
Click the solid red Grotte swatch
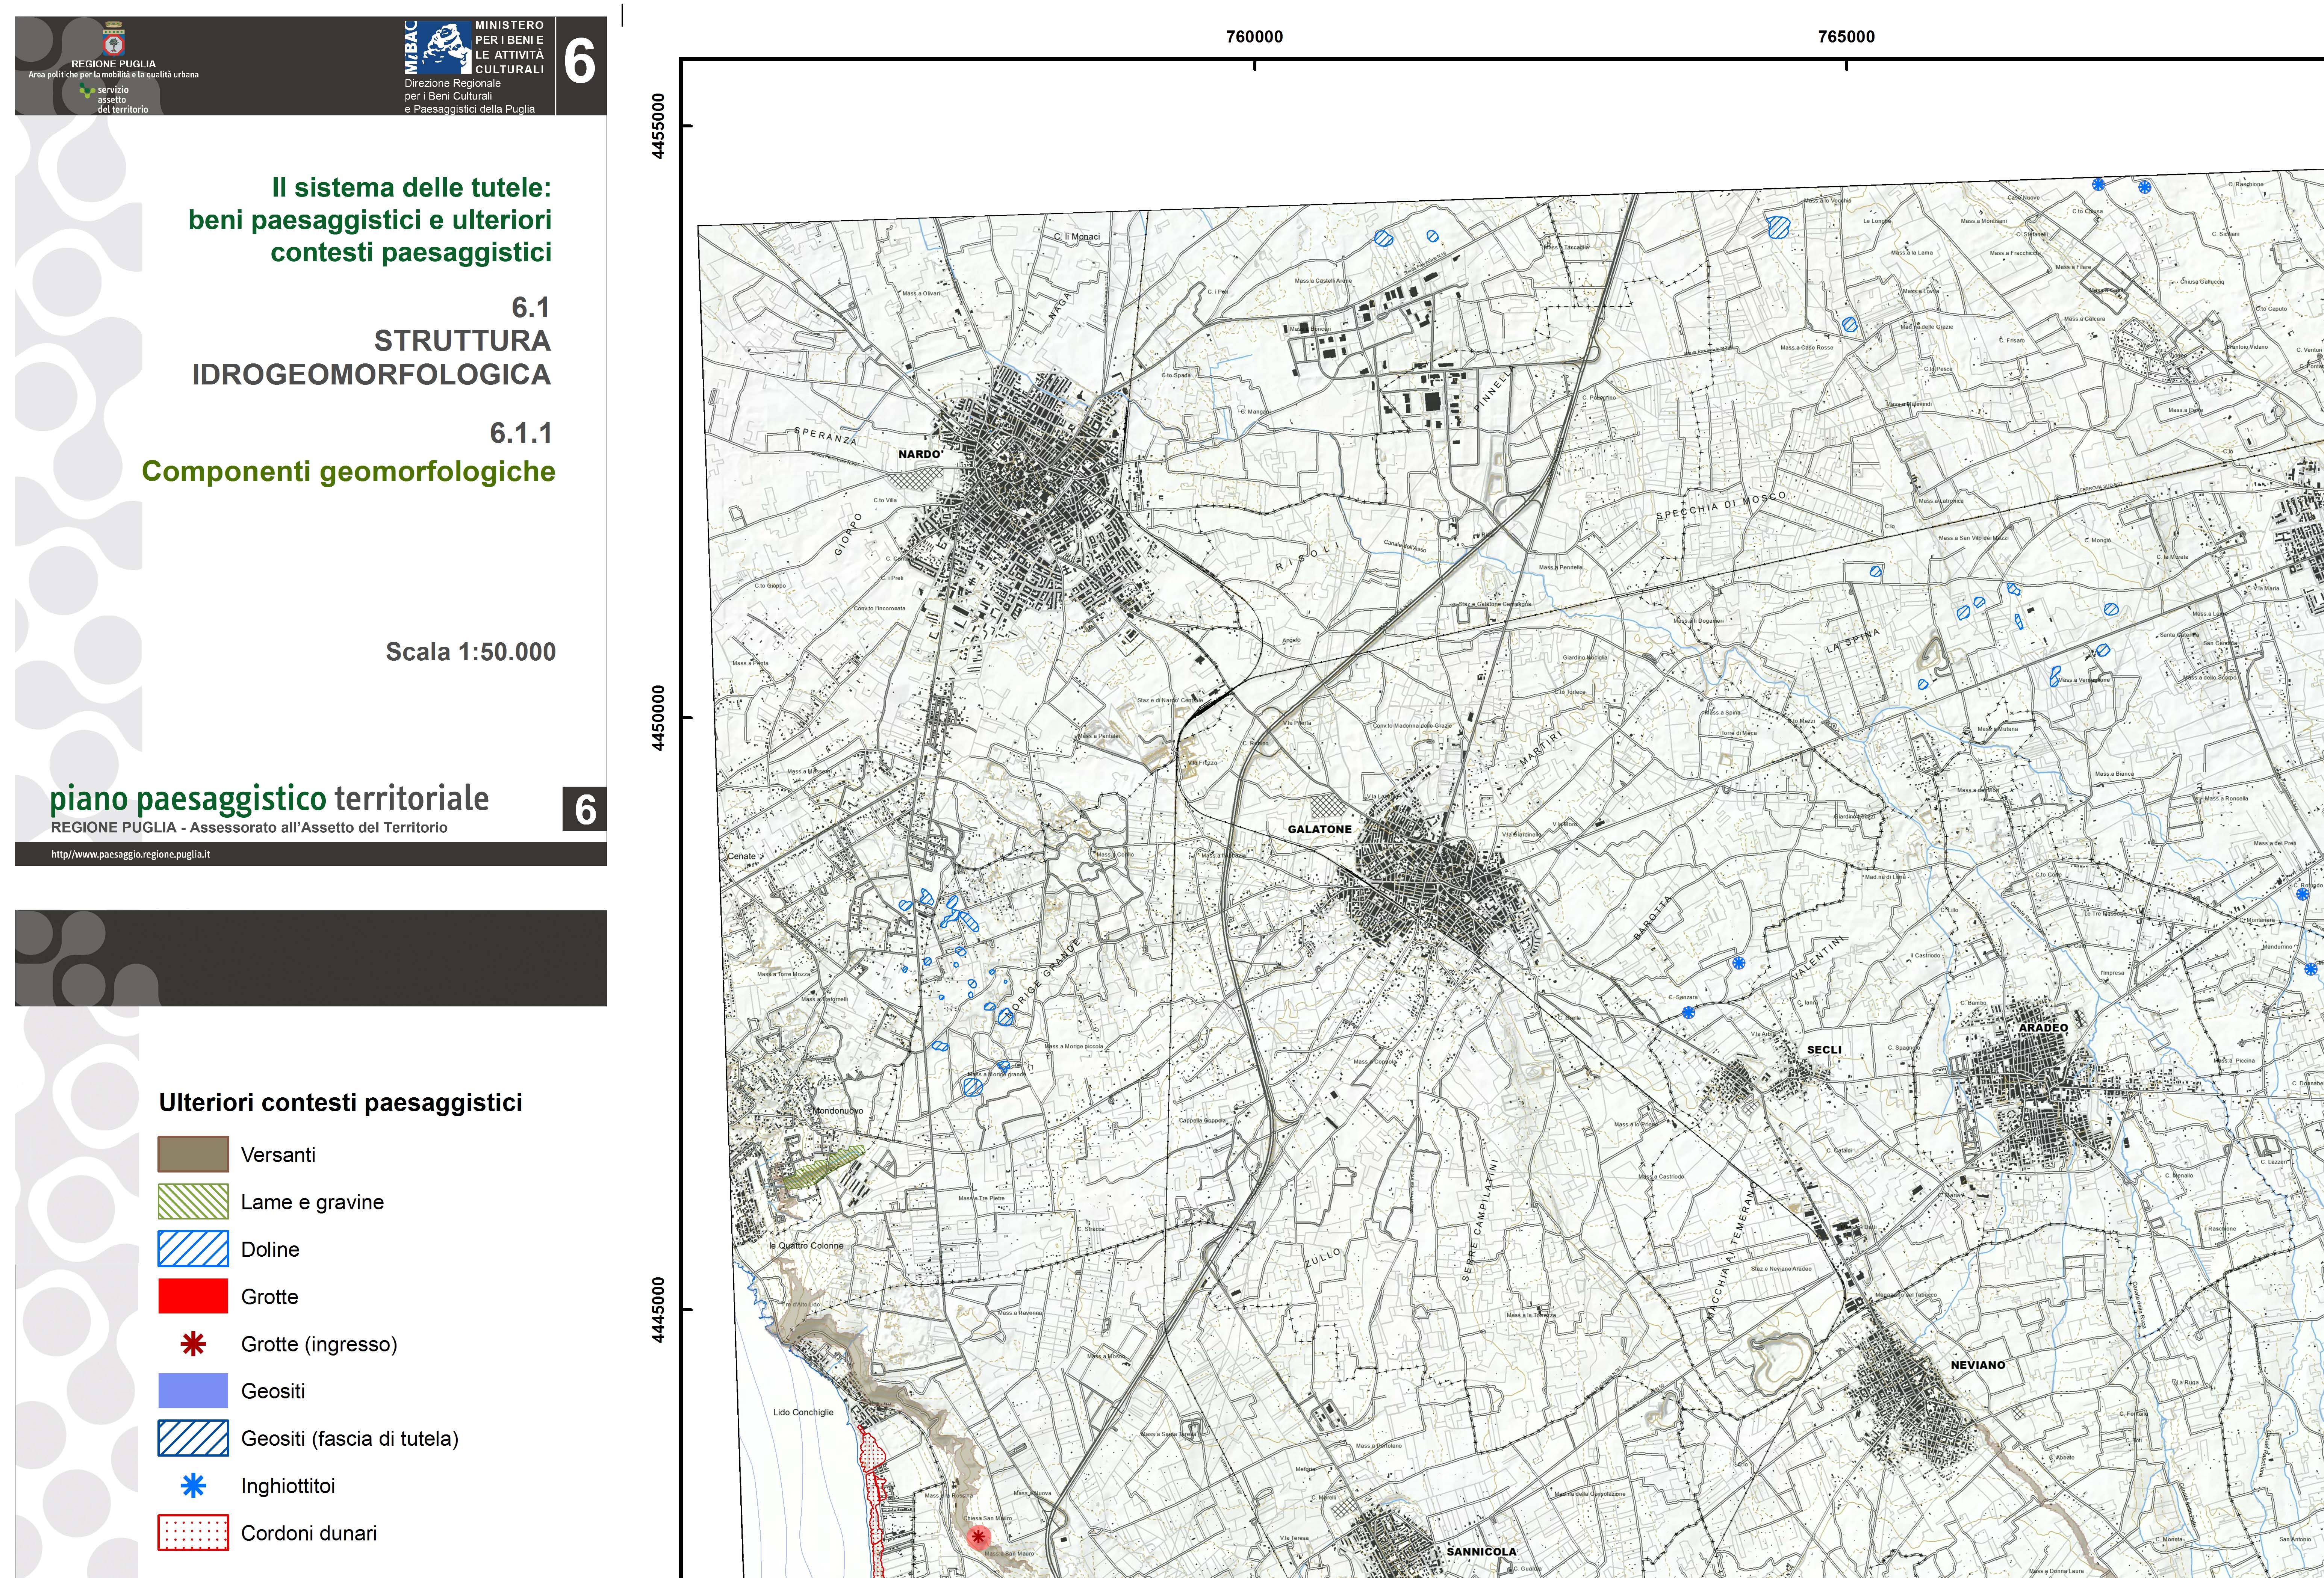point(193,1296)
